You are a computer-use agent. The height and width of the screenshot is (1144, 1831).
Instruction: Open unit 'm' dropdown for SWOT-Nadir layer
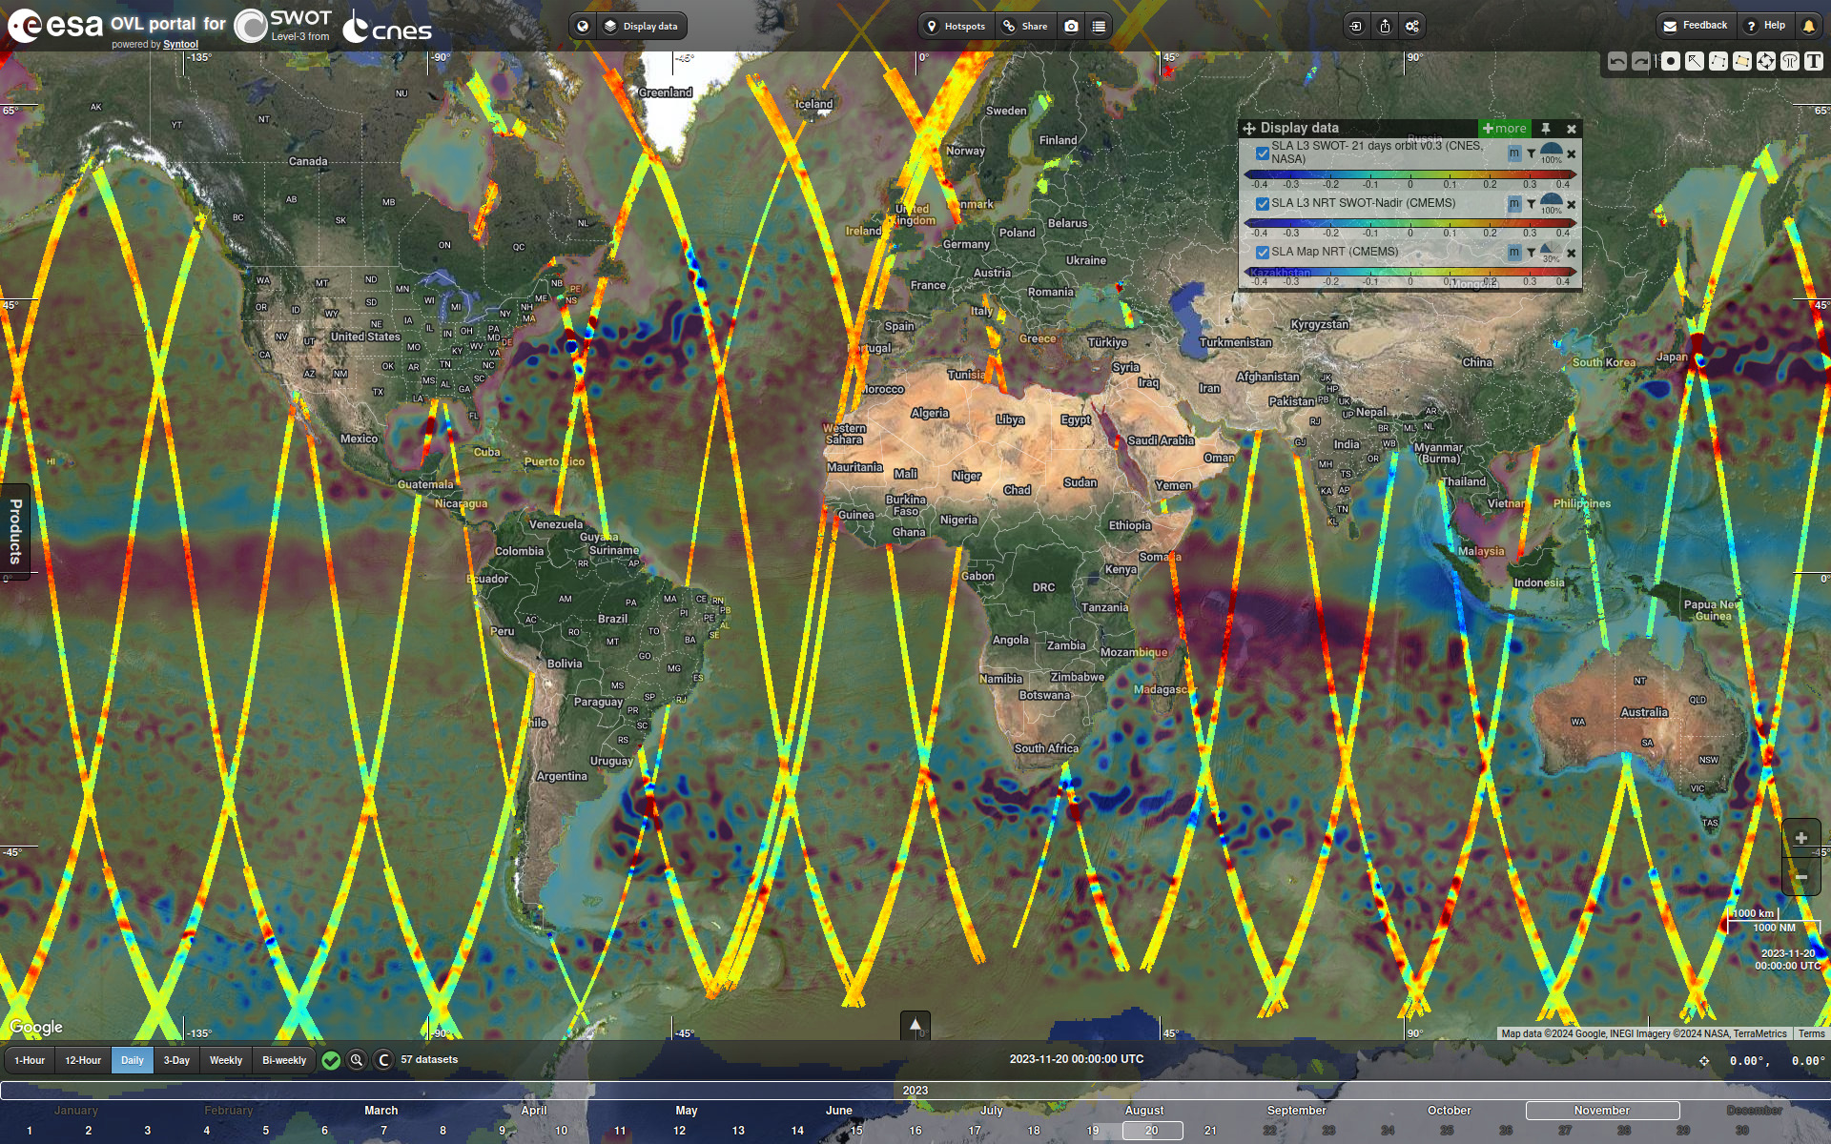1514,204
